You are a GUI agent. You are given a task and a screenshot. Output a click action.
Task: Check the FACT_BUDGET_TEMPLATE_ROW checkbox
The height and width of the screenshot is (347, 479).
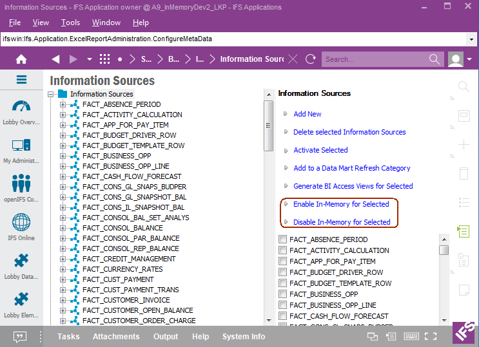click(x=282, y=283)
